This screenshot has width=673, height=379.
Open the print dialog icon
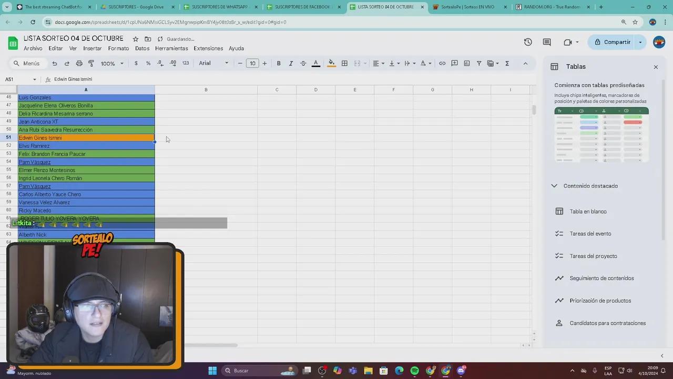pyautogui.click(x=78, y=63)
